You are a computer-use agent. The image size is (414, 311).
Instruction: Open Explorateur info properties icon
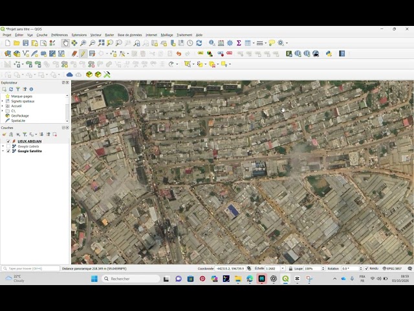coord(31,89)
